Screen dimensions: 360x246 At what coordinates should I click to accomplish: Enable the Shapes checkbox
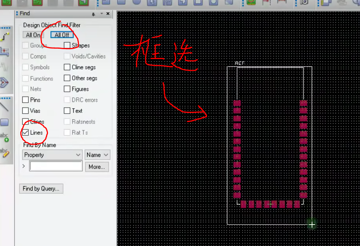pyautogui.click(x=67, y=45)
